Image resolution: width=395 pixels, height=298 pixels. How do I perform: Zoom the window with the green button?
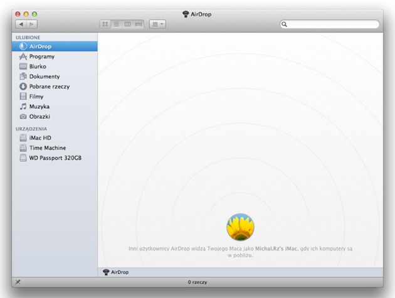click(x=34, y=14)
